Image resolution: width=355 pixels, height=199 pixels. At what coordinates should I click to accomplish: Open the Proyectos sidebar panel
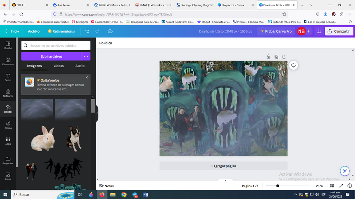tap(8, 160)
